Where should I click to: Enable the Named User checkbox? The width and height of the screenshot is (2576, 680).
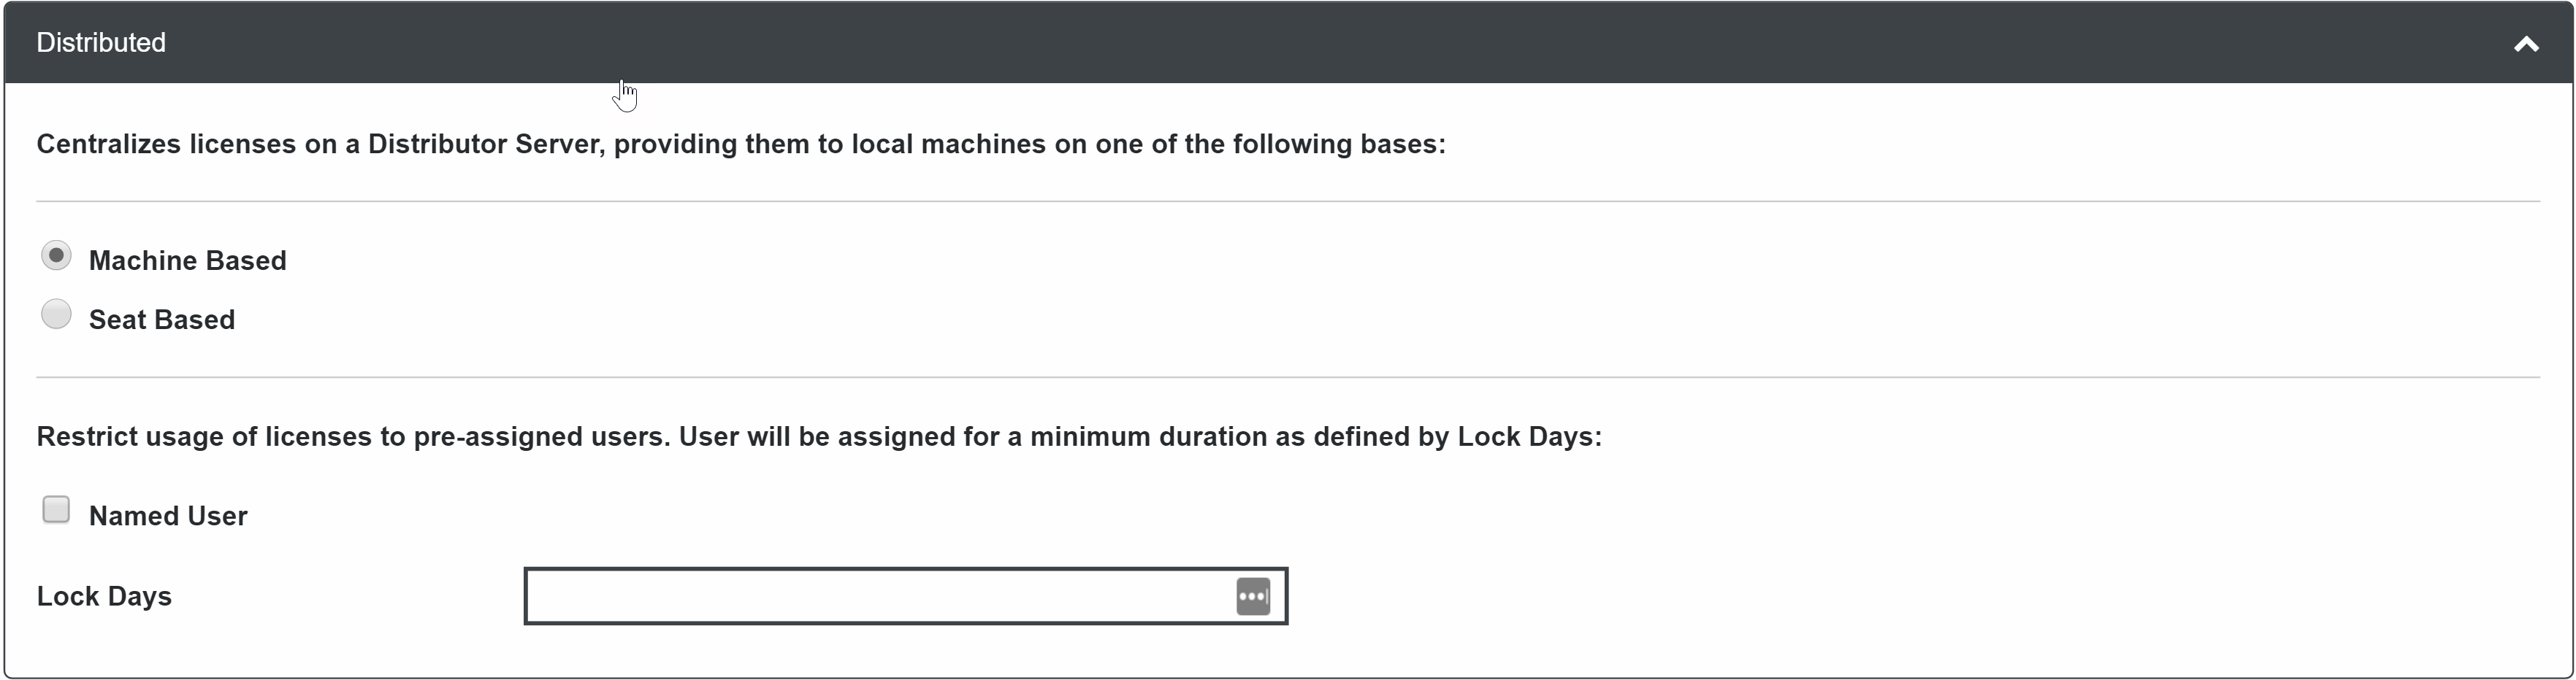[x=56, y=509]
